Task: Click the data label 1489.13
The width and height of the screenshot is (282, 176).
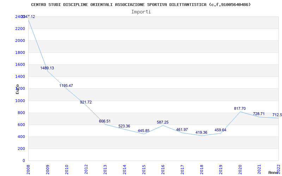Action: coord(47,68)
